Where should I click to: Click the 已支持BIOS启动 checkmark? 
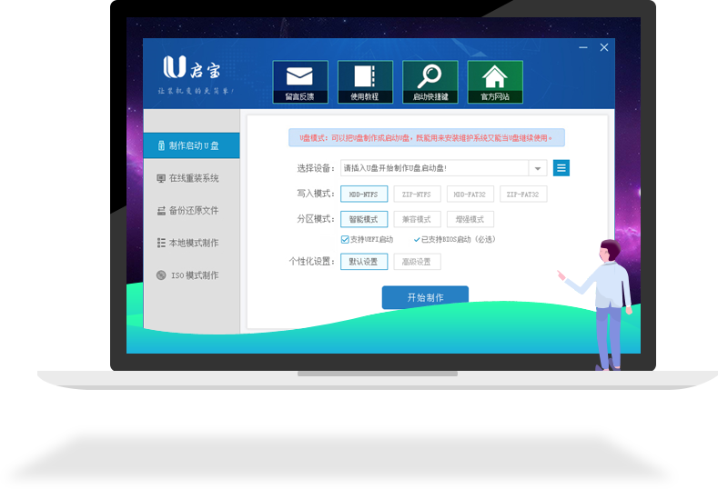(417, 239)
